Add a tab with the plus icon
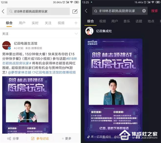Image resolution: width=161 pixels, height=143 pixels. [76, 23]
